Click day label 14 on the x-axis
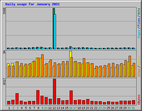142x111 pixels. [x=62, y=108]
